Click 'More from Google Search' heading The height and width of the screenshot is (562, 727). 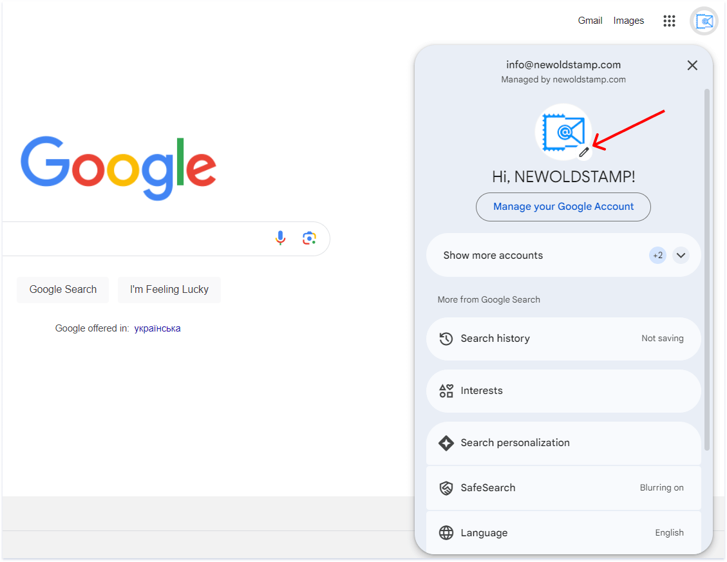point(489,300)
